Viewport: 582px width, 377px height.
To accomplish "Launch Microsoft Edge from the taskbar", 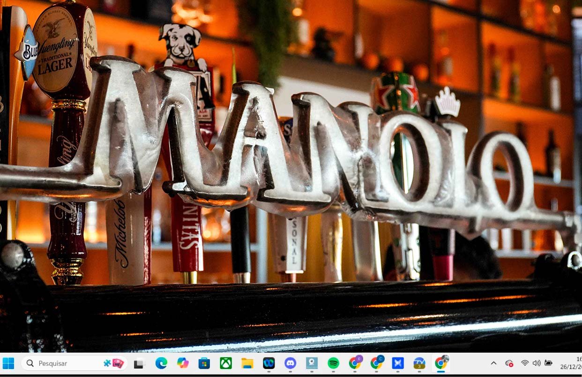I will 161,363.
